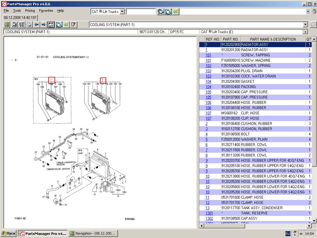Open the Favorites menu
The image size is (317, 238).
(46, 11)
